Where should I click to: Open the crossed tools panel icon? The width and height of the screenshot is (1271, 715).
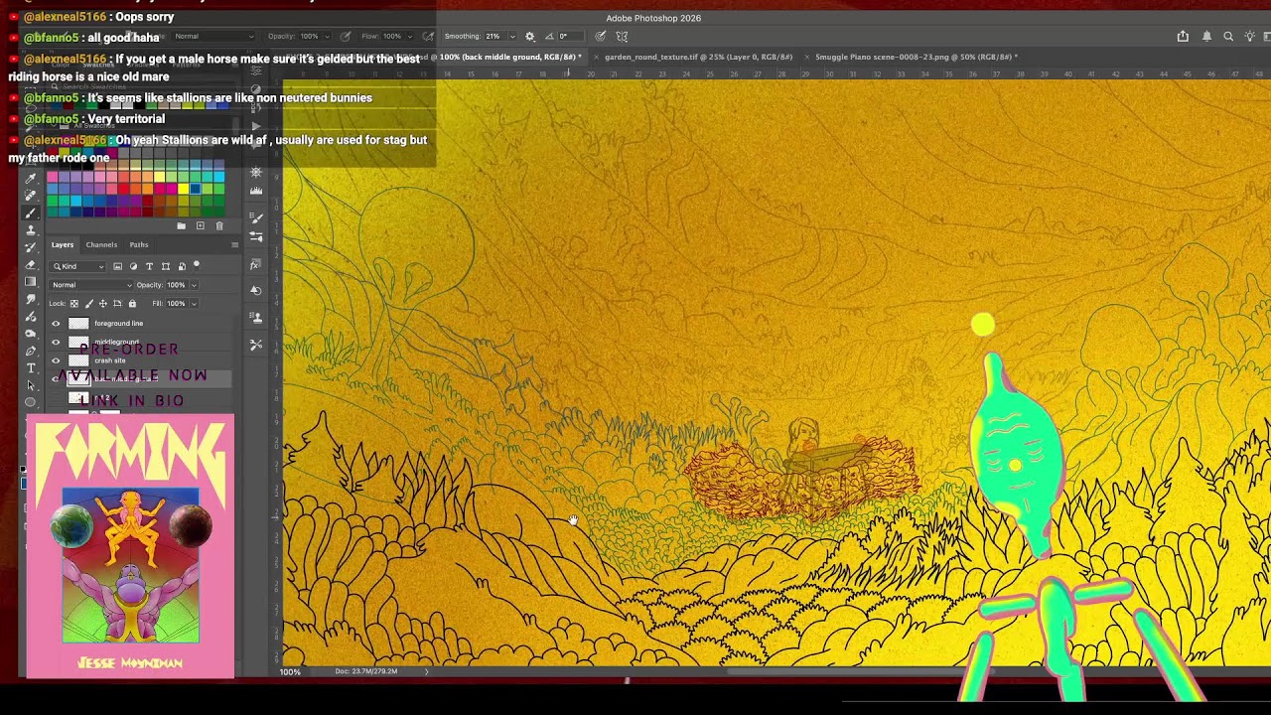click(x=256, y=345)
